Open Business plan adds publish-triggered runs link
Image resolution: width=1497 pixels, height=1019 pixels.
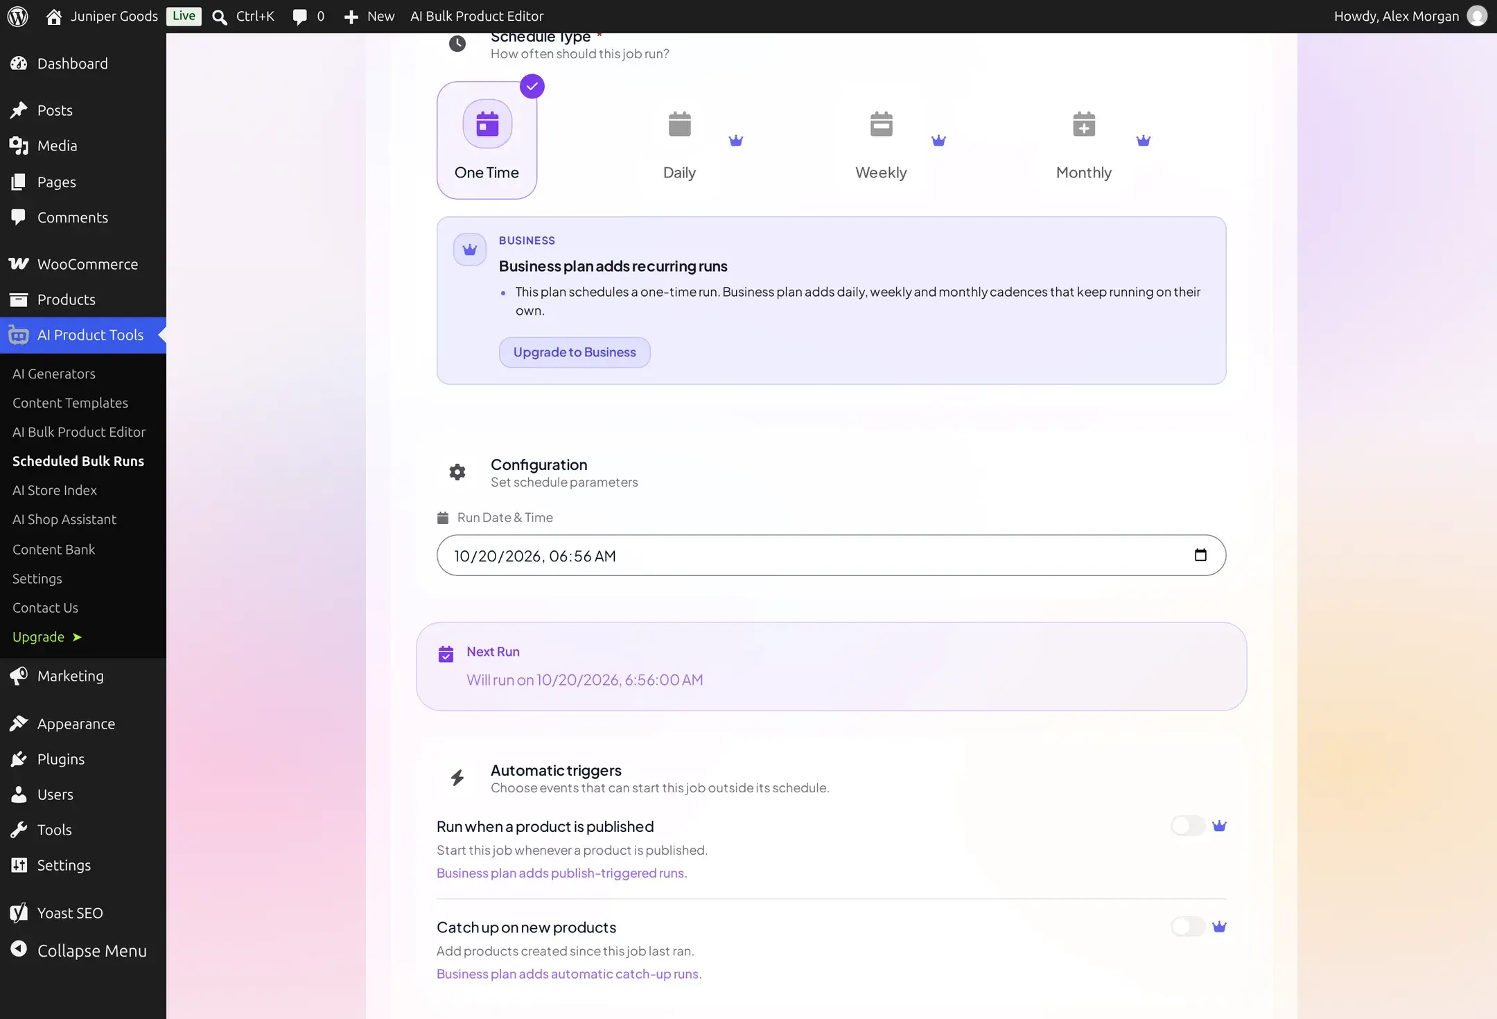tap(561, 873)
